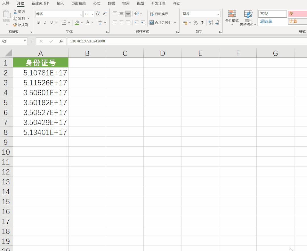
Task: Center text horizontally
Action: click(121, 23)
